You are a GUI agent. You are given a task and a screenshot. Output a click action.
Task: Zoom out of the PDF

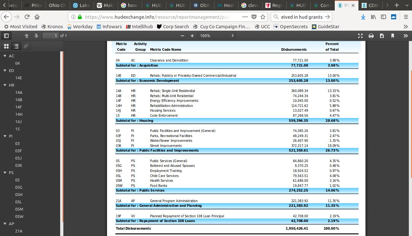click(x=182, y=36)
